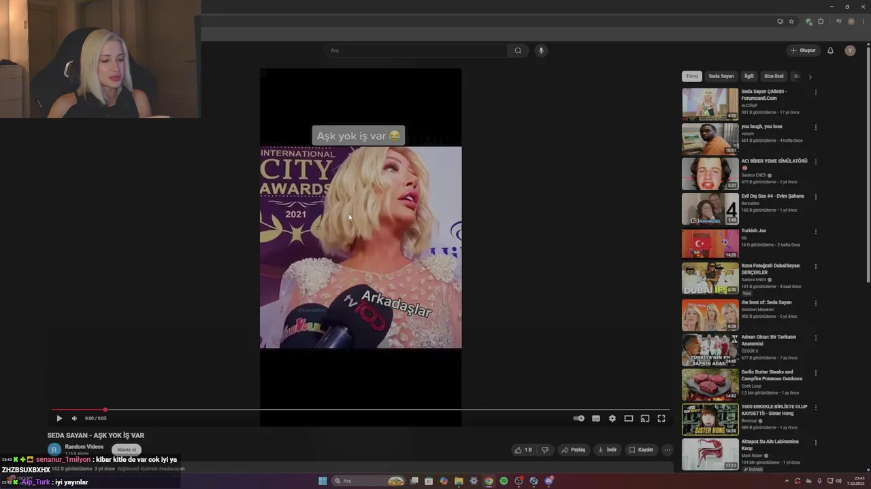
Task: Go fullscreen with the player's fullscreen icon
Action: [661, 418]
